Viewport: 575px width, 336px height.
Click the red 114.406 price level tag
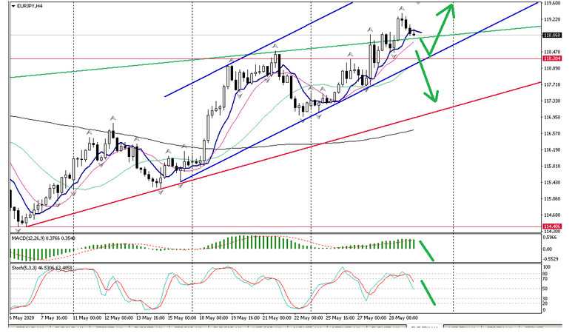(552, 226)
